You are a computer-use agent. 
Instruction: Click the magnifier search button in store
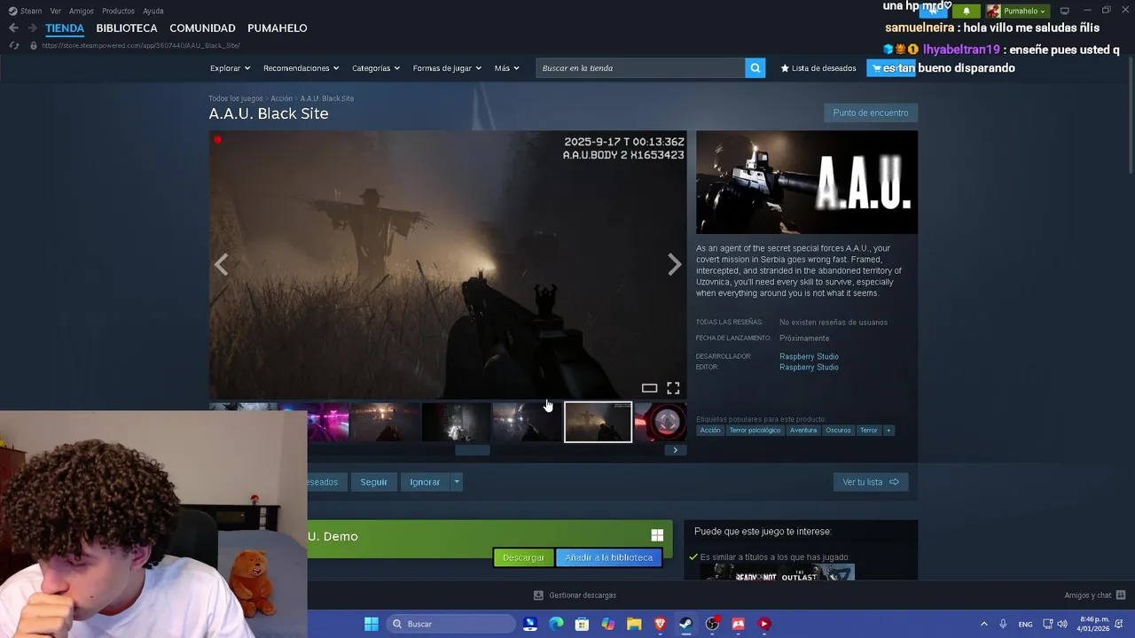(755, 68)
